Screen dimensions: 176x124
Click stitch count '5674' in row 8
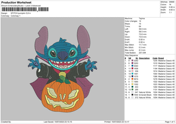coord(136,79)
